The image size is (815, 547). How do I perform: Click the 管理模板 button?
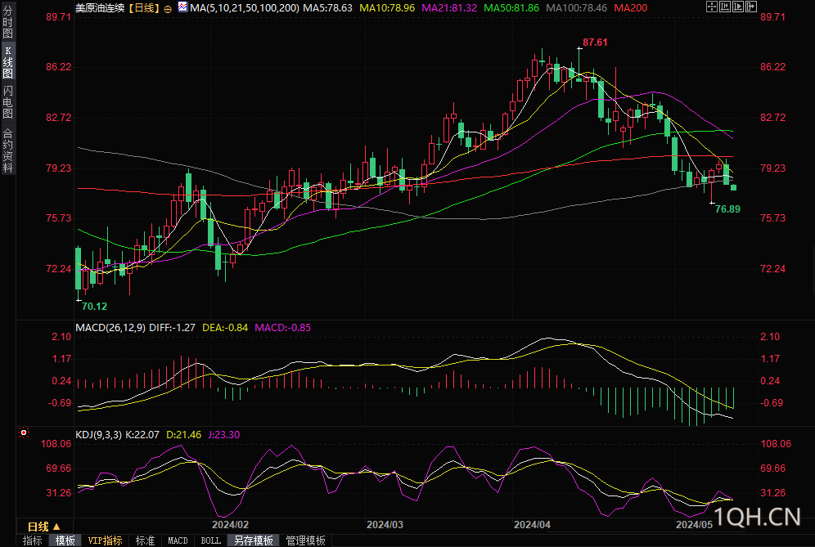(x=306, y=540)
